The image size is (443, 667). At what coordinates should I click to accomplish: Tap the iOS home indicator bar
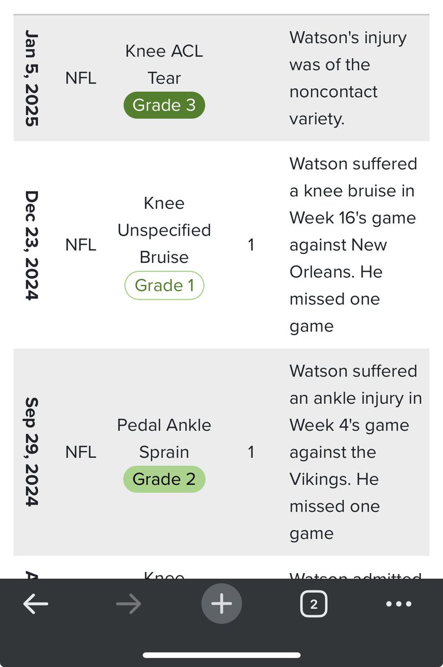[x=221, y=655]
